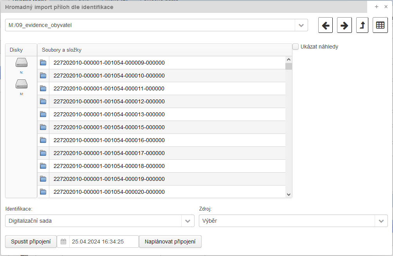The image size is (393, 256).
Task: Open the calendar date picker icon
Action: pyautogui.click(x=63, y=242)
